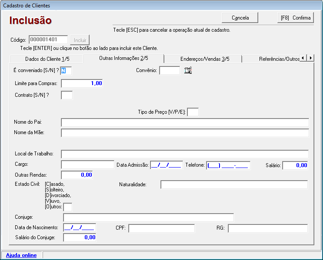Open the Endereços/Vendas 3/5 tab

[x=204, y=59]
